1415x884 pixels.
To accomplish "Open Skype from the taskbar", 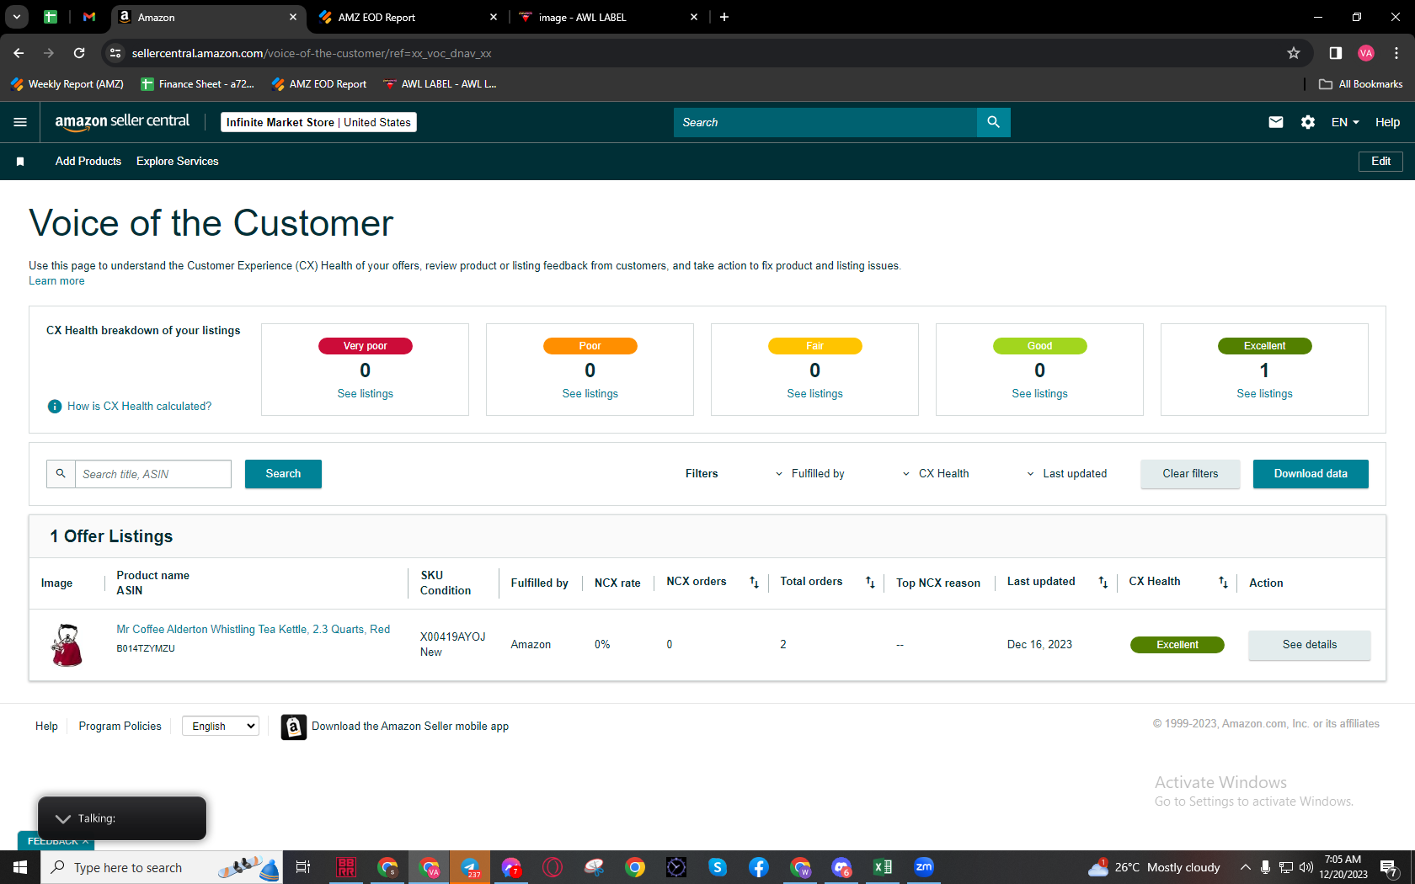I will (x=718, y=867).
